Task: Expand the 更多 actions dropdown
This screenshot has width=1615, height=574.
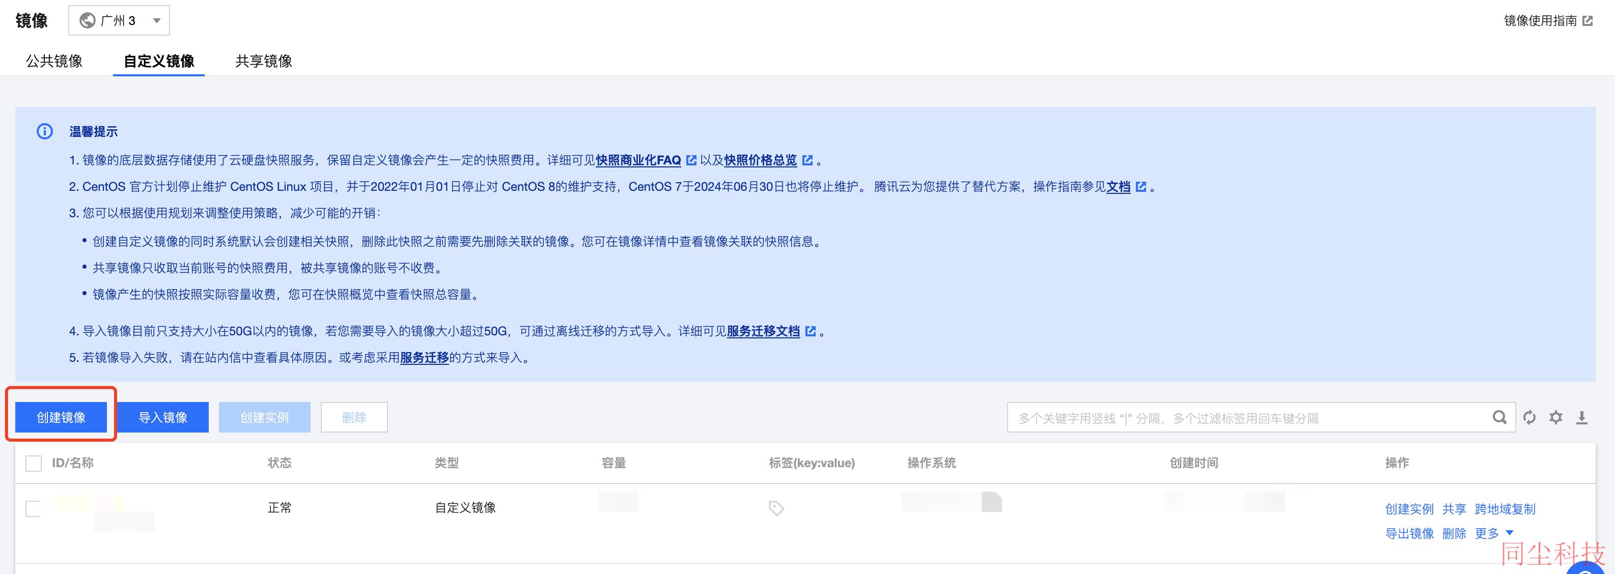Action: coord(1493,534)
